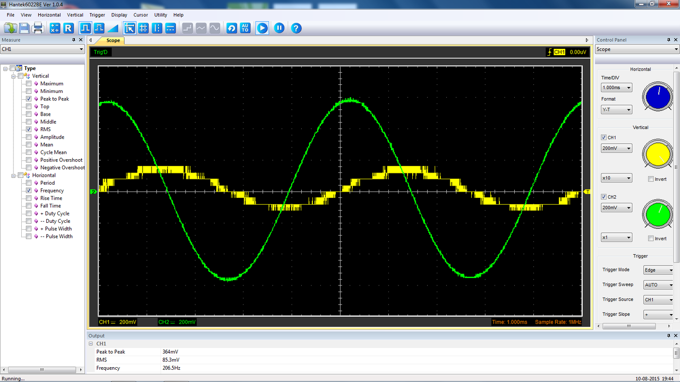This screenshot has height=382, width=680.
Task: Pin the Output panel
Action: coord(669,335)
